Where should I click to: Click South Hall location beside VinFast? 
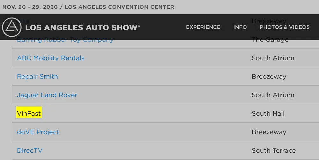[268, 113]
